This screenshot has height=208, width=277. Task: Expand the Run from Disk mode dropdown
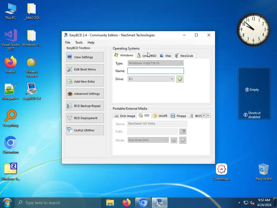[148, 140]
